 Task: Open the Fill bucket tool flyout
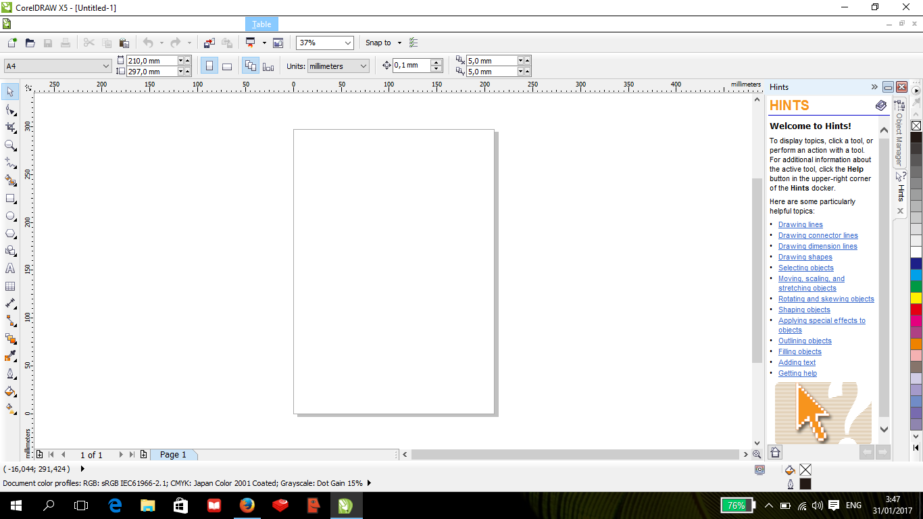pos(11,391)
